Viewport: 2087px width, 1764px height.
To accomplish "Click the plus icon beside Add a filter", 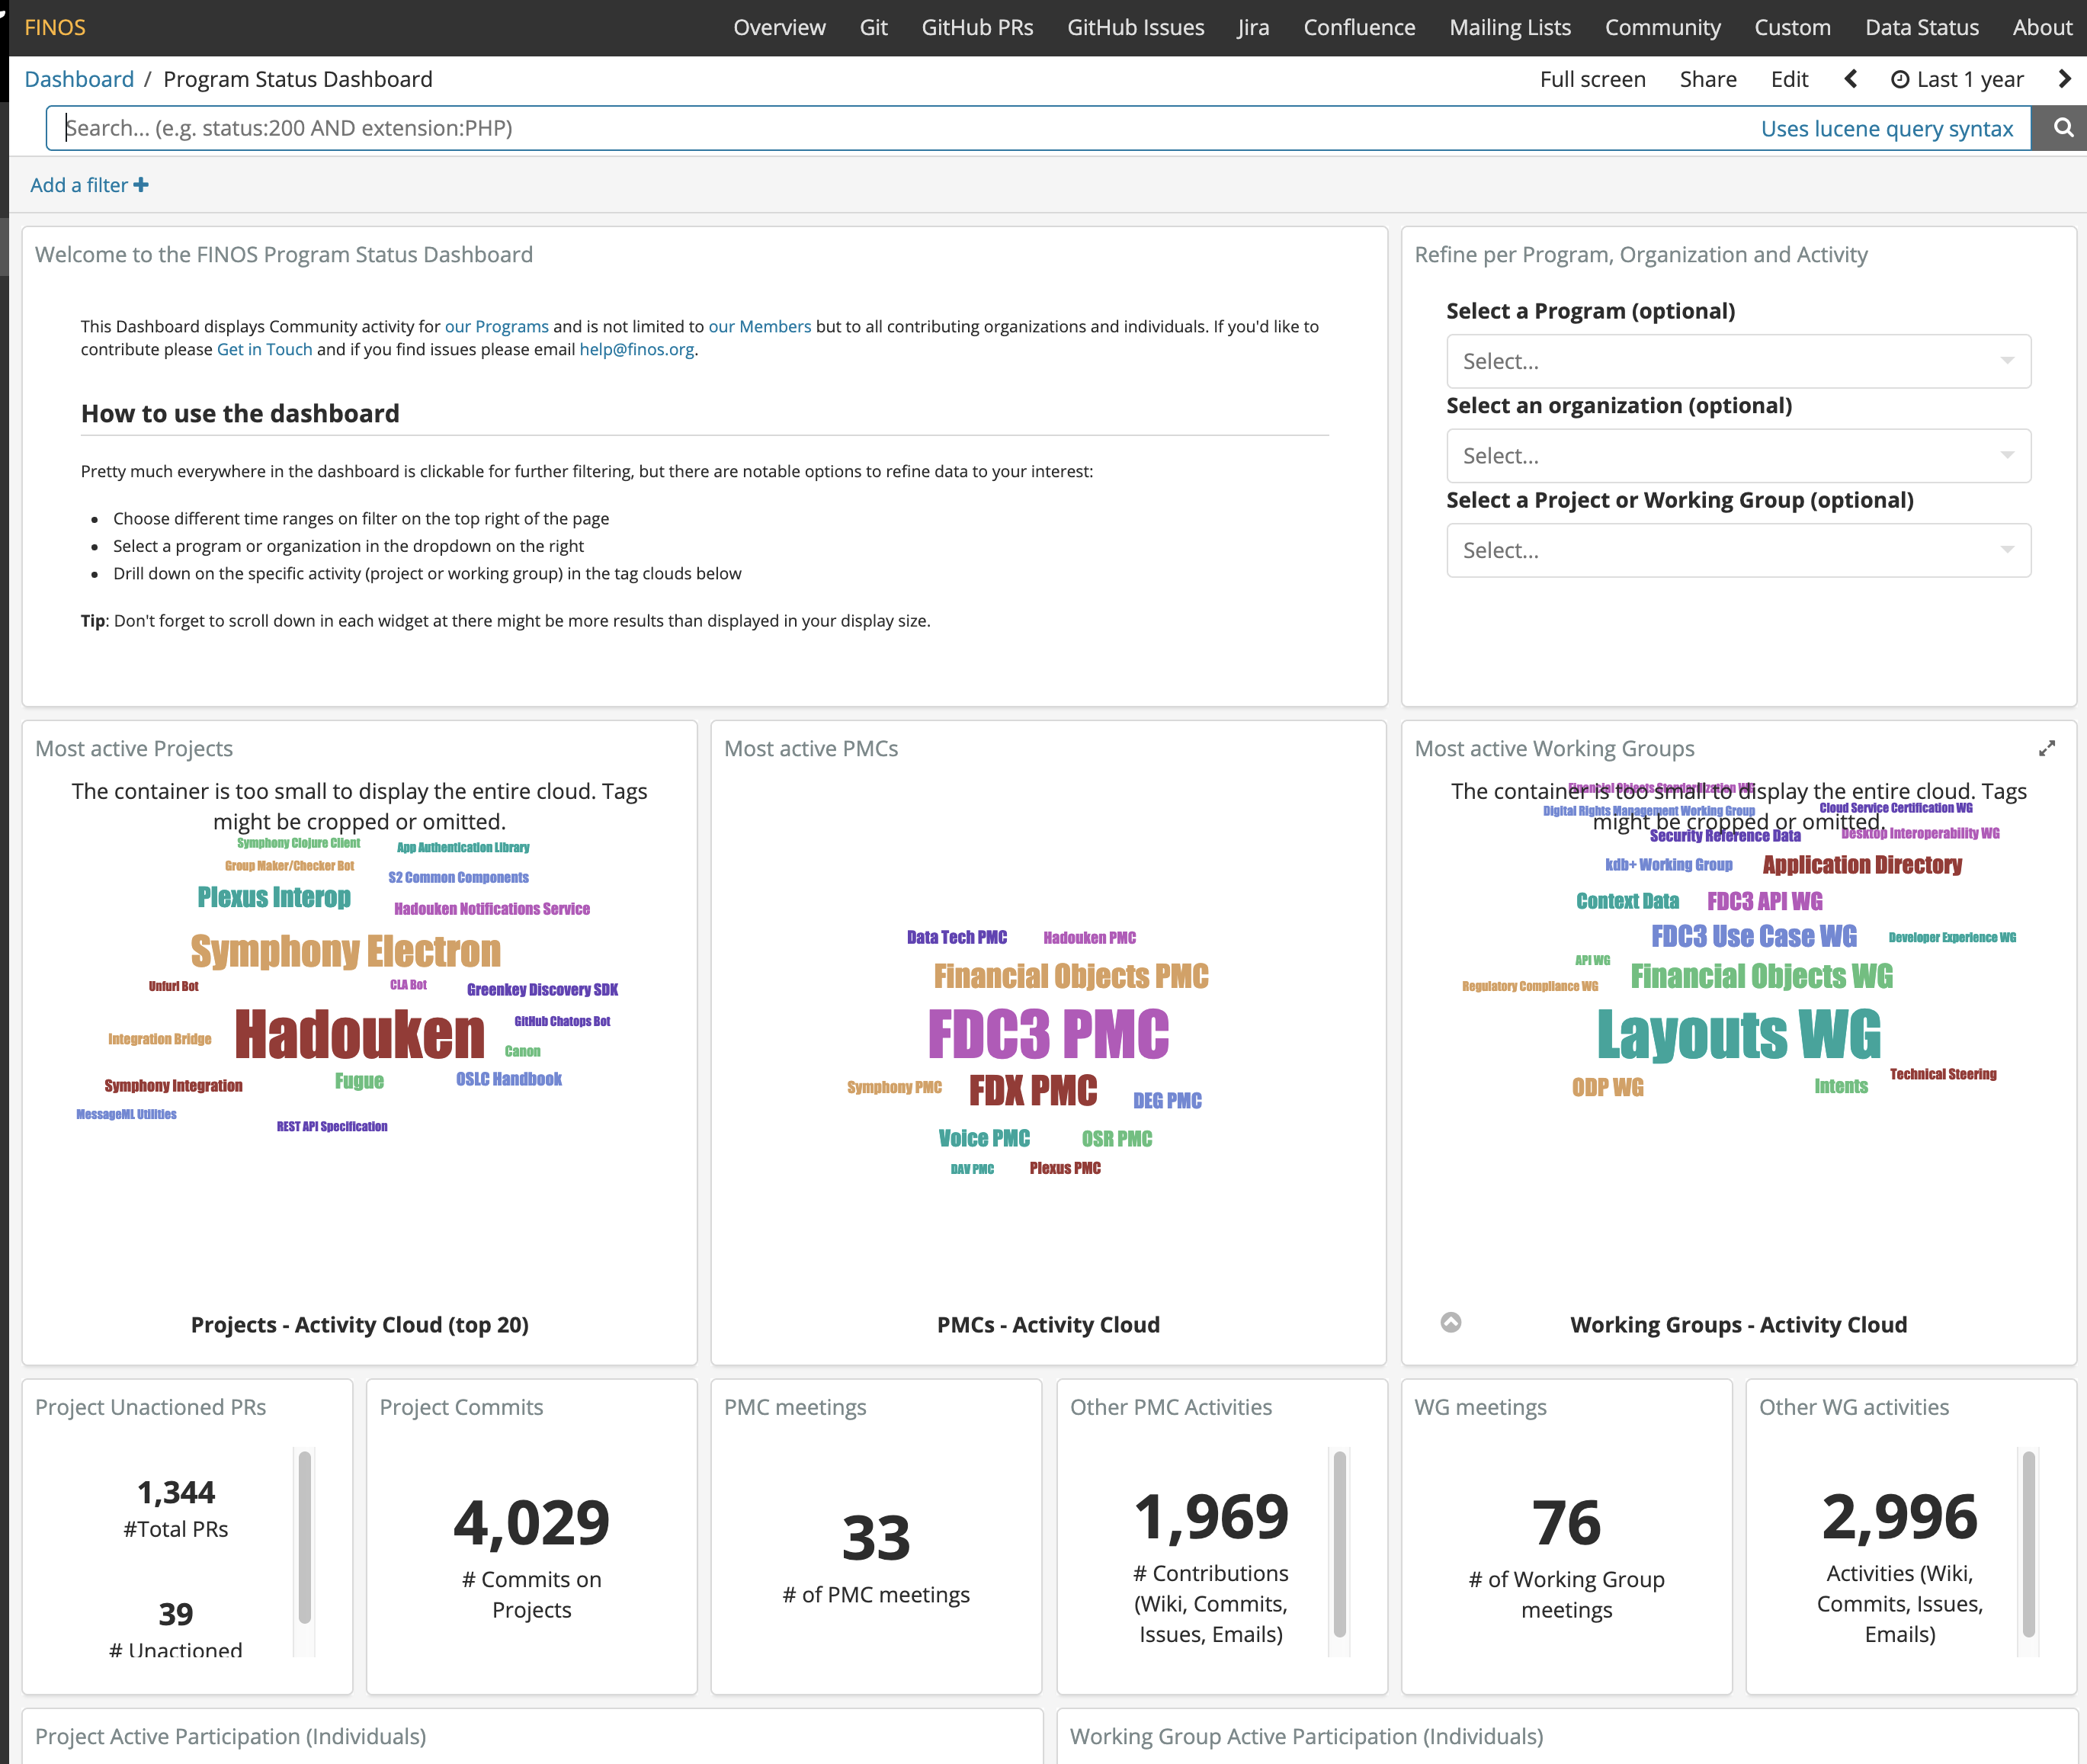I will tap(141, 185).
